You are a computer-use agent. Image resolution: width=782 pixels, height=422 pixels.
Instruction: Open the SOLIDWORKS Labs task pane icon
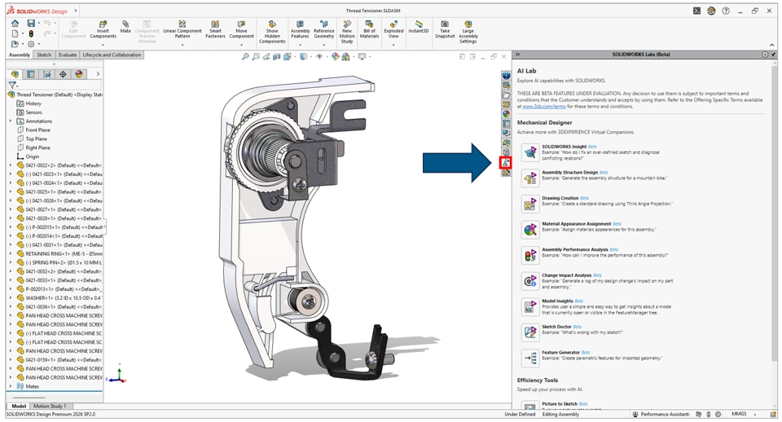pos(506,163)
